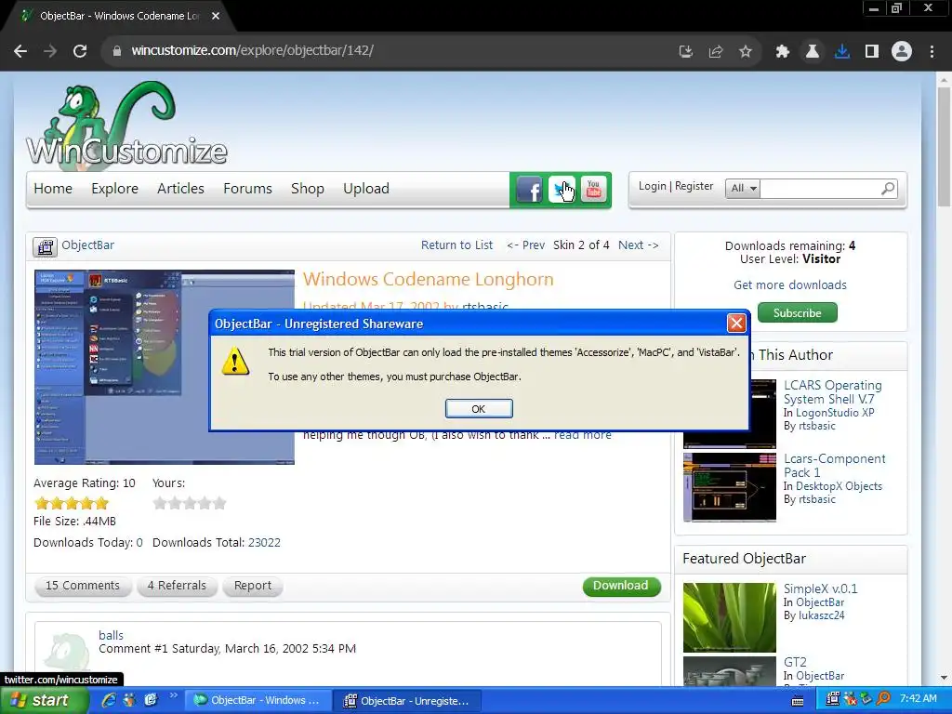Open the SimpleX v.0.1 link
952x714 pixels.
[x=820, y=588]
